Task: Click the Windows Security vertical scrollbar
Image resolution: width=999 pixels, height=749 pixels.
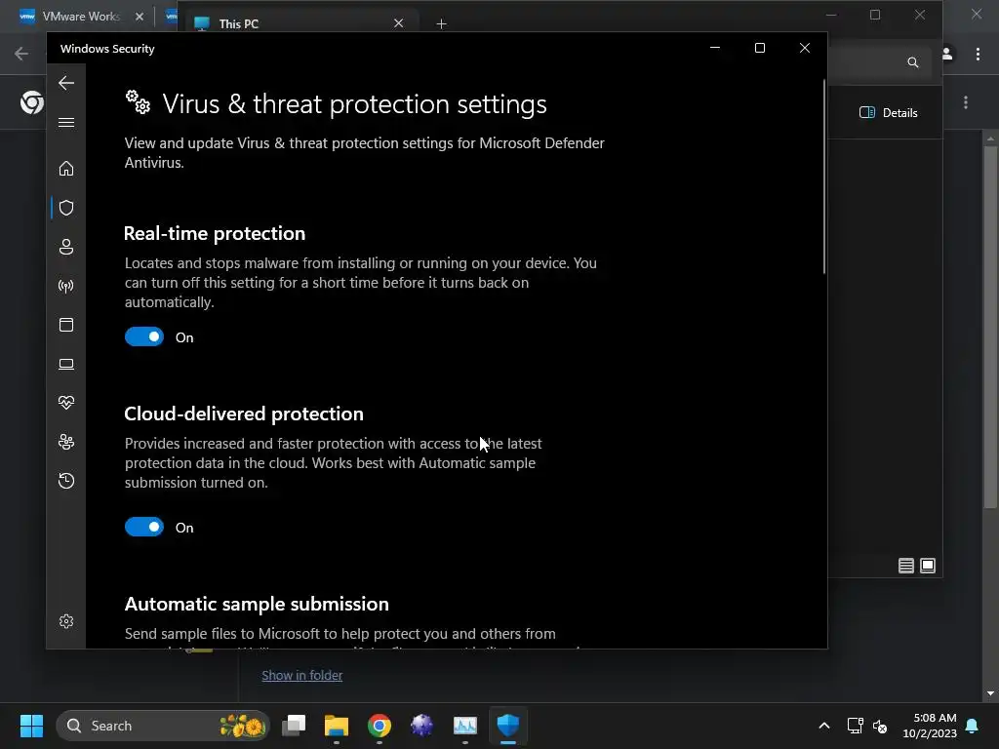Action: coord(823,177)
